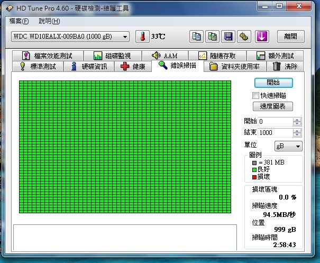Open the 檔案效能測試 tab
Image resolution: width=320 pixels, height=263 pixels.
coord(48,56)
